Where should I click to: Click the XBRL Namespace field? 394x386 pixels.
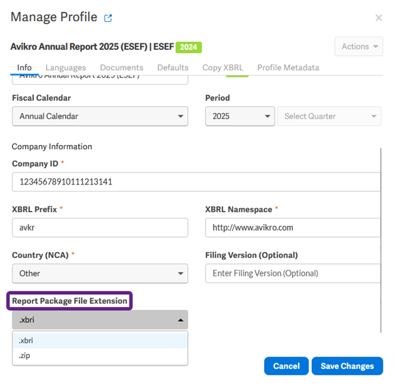pos(293,228)
